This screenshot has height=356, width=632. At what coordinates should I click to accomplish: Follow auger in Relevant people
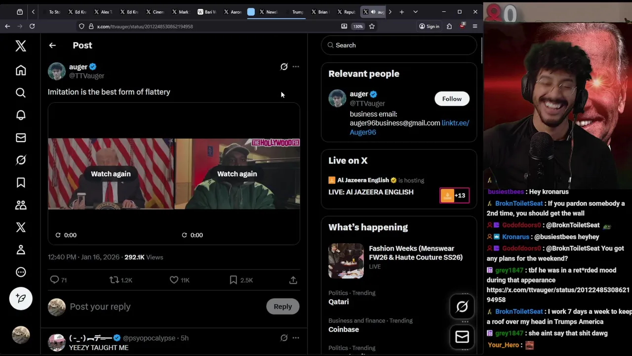tap(452, 99)
